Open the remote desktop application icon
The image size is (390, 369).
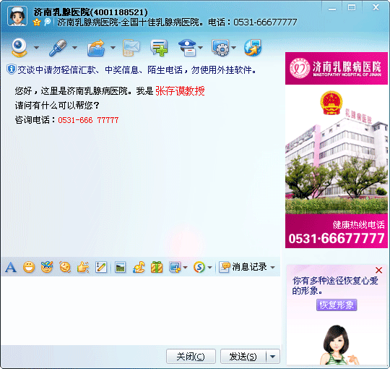[253, 48]
